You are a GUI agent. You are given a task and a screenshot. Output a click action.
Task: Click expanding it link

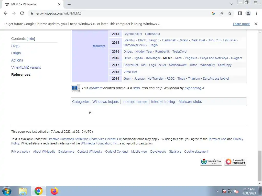[x=194, y=88]
